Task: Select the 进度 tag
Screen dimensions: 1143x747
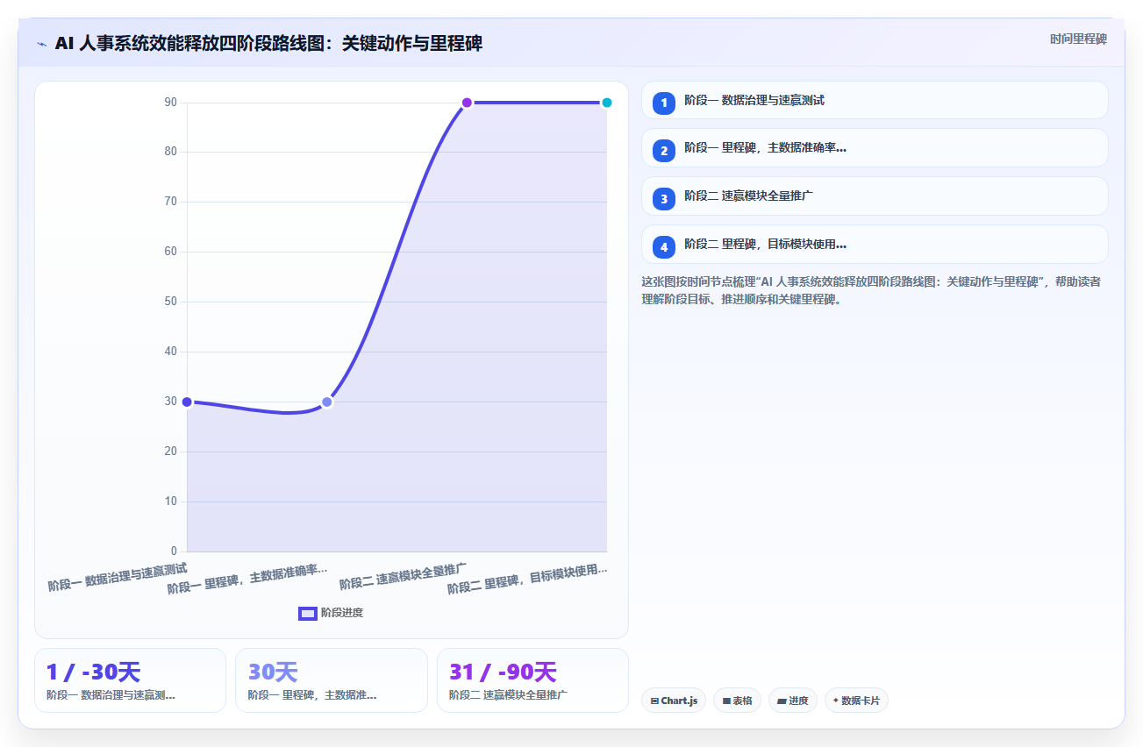Action: click(x=793, y=701)
